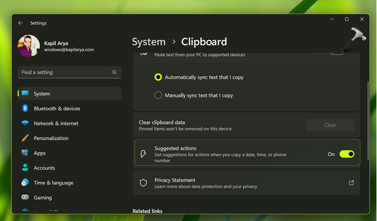This screenshot has width=377, height=221.
Task: Maximize the Settings window
Action: (x=346, y=19)
